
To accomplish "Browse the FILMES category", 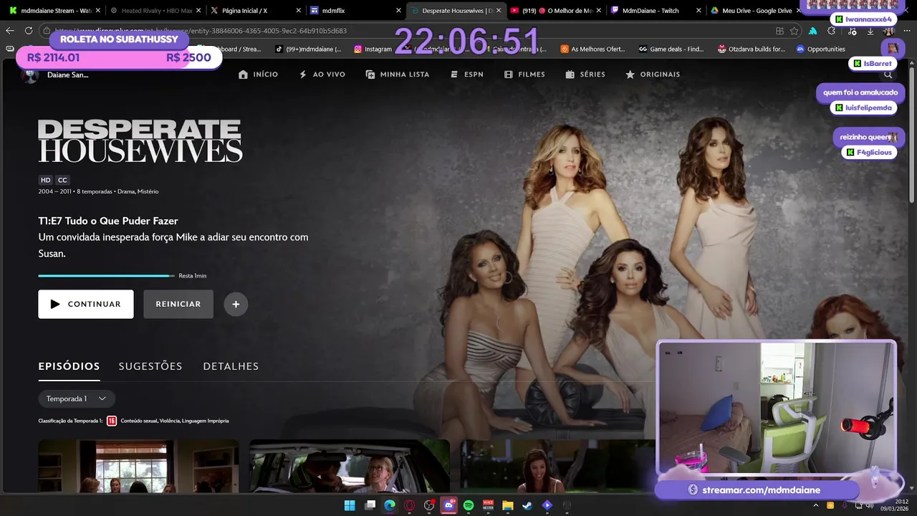I will 524,75.
